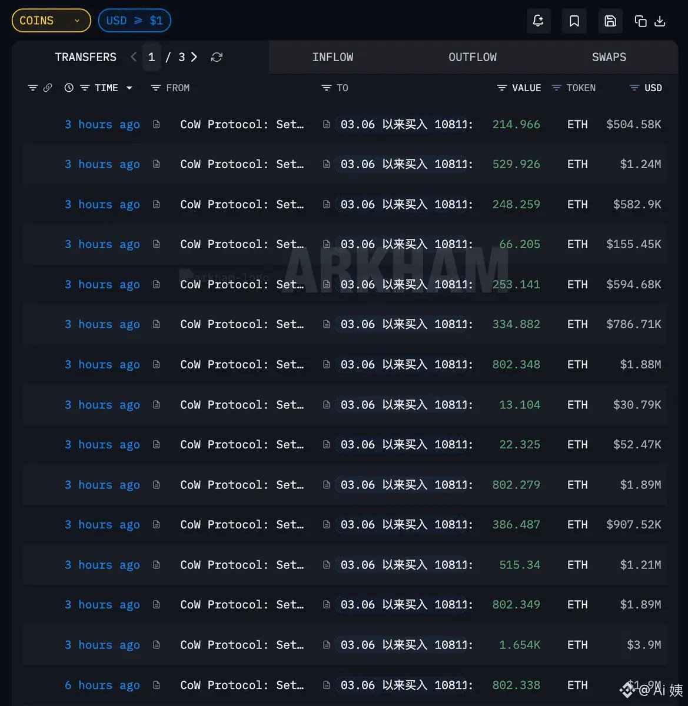Click the contract icon before CoW Protocol in 1.654K row
The image size is (688, 706).
[x=157, y=645]
